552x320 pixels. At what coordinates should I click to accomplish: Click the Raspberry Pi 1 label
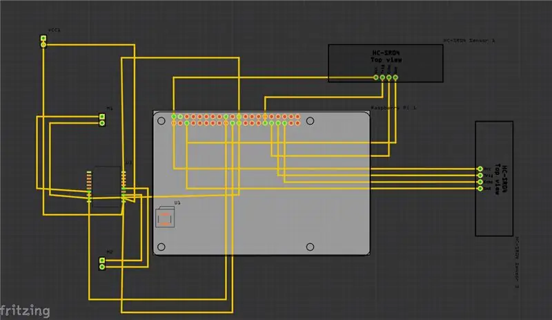[393, 108]
